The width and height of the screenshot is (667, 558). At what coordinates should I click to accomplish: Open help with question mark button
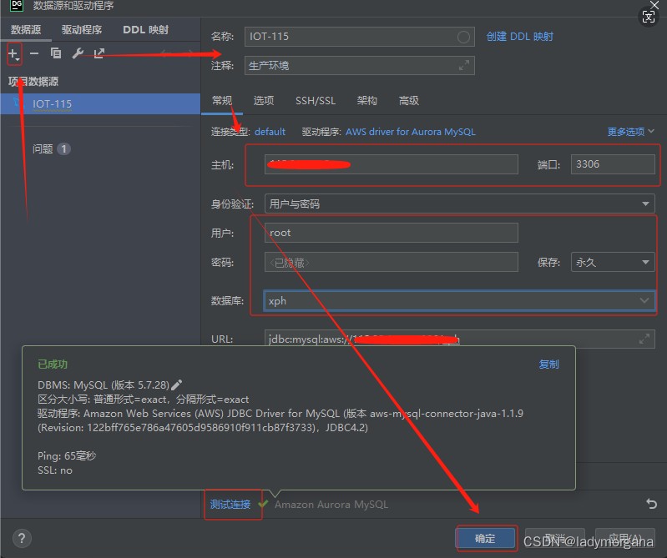click(22, 539)
